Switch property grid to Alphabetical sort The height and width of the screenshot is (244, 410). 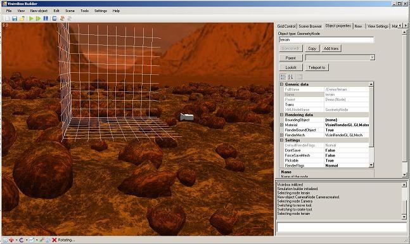point(290,77)
